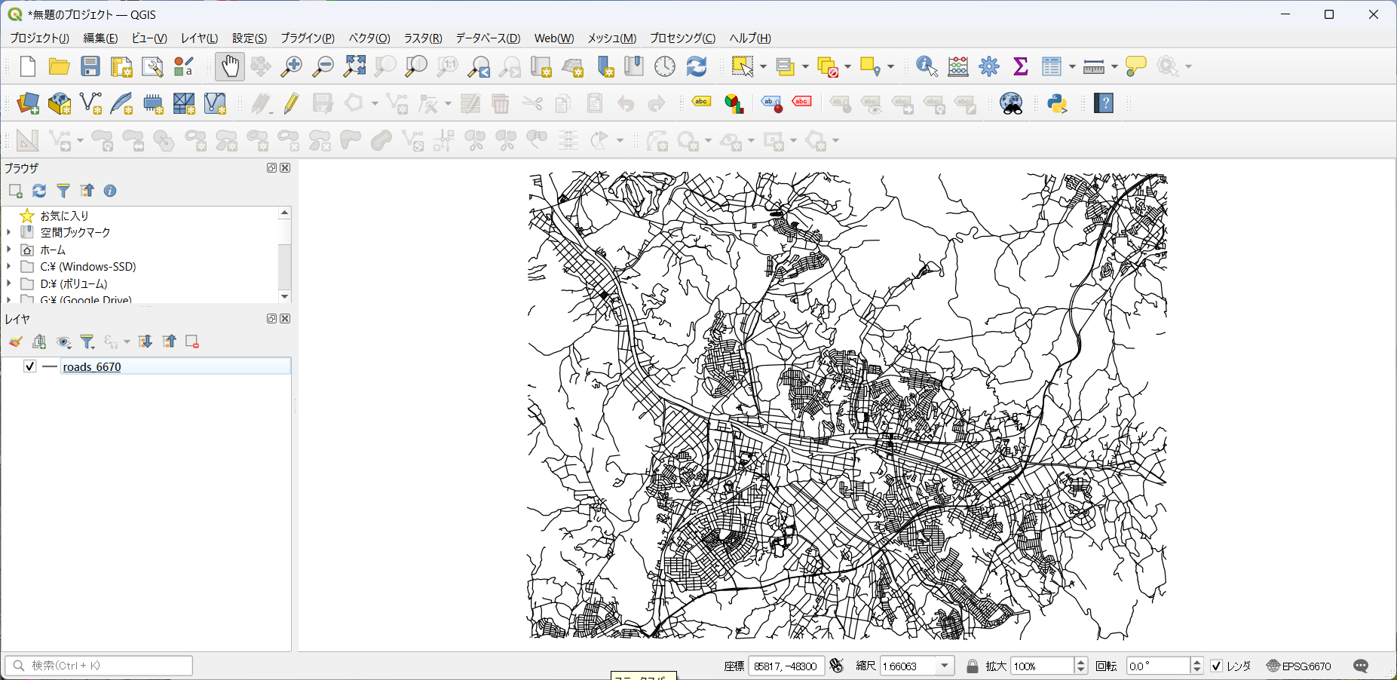Open the ベクタ(O) menu

tap(369, 38)
